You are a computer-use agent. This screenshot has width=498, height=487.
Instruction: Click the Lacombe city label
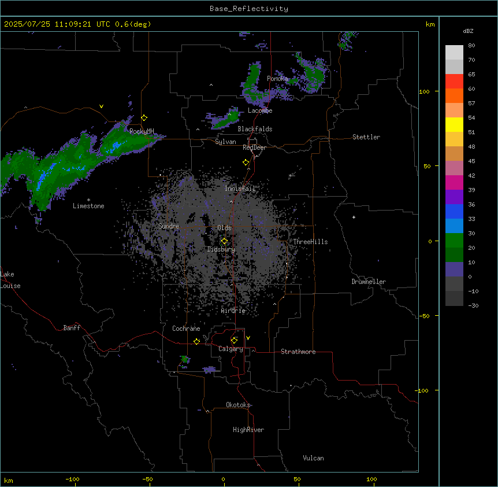[x=260, y=110]
